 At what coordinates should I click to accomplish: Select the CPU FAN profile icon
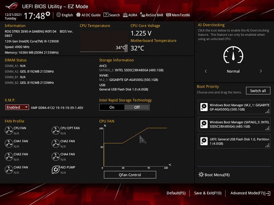click(9, 130)
